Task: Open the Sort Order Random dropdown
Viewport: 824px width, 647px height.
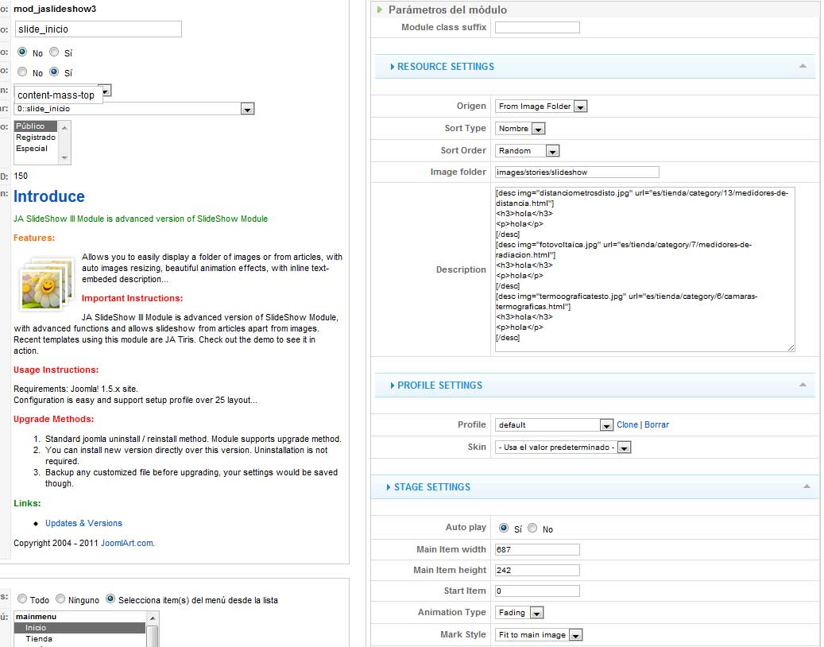Action: click(x=552, y=151)
